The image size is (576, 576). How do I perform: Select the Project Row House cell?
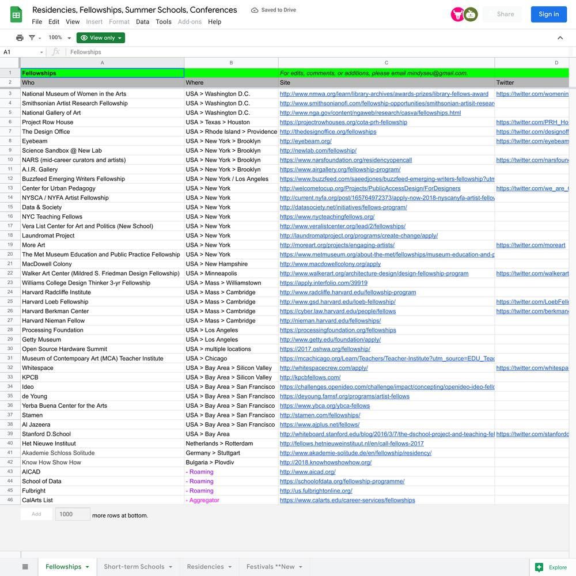(102, 122)
